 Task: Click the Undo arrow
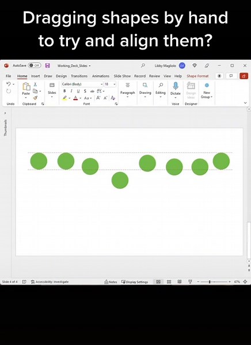9,84
